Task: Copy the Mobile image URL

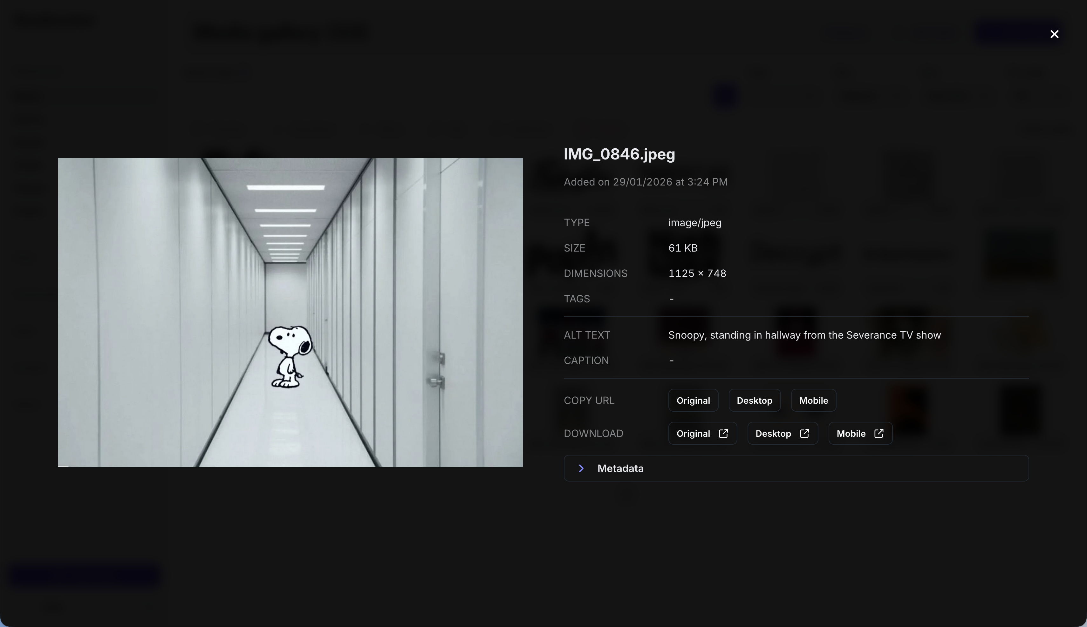Action: 813,401
